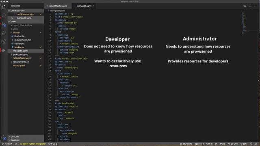Close mongodb.yaml in Open Editors list

click(12, 18)
